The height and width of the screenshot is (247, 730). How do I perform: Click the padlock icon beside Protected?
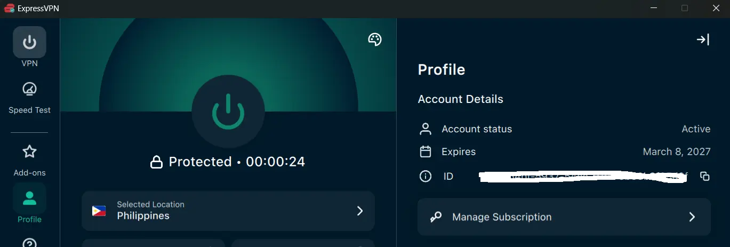(156, 162)
